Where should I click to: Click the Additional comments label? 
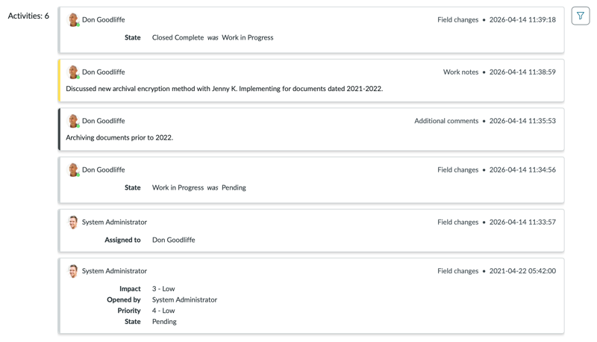point(446,121)
